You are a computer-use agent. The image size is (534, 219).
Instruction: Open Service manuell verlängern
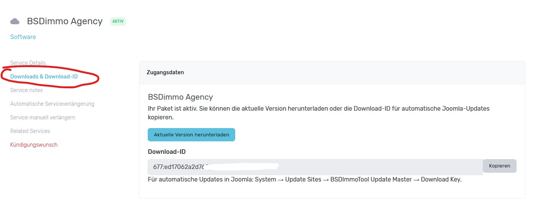tap(43, 117)
